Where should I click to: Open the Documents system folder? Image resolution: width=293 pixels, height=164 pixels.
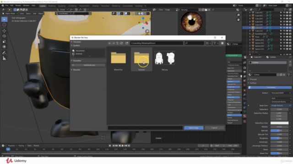pyautogui.click(x=80, y=51)
